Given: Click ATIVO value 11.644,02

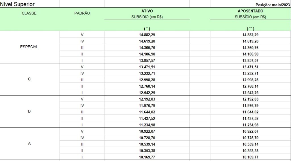Looking at the screenshot, I should [147, 112].
